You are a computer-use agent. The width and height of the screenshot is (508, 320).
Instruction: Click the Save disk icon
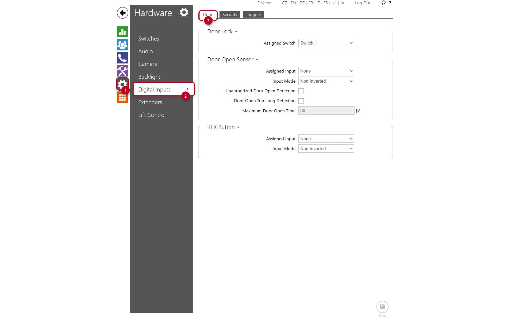382,307
